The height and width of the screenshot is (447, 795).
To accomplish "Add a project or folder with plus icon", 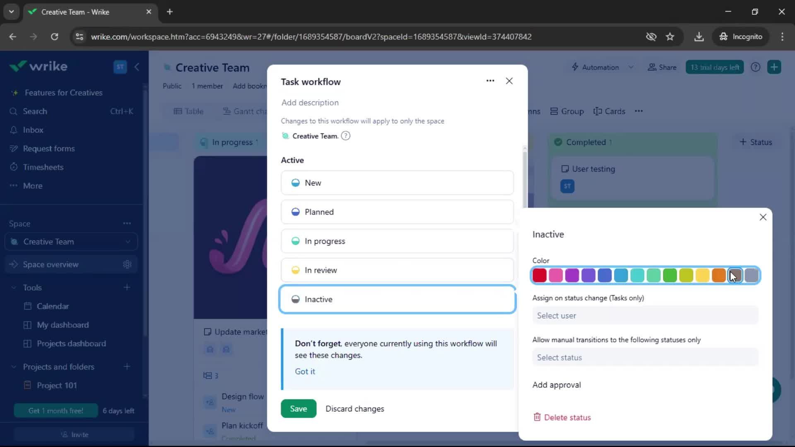I will click(x=127, y=367).
